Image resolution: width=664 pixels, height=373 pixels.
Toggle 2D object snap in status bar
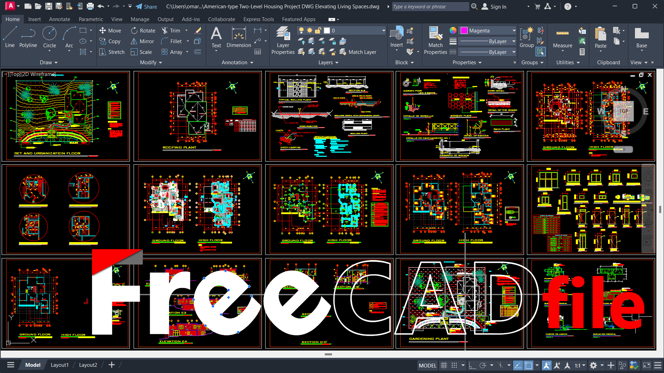[528, 365]
